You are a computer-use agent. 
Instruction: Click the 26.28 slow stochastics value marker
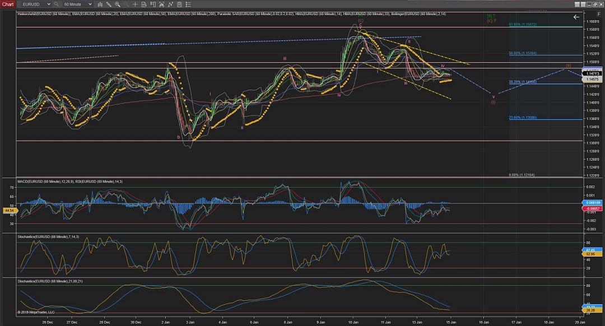click(x=591, y=310)
